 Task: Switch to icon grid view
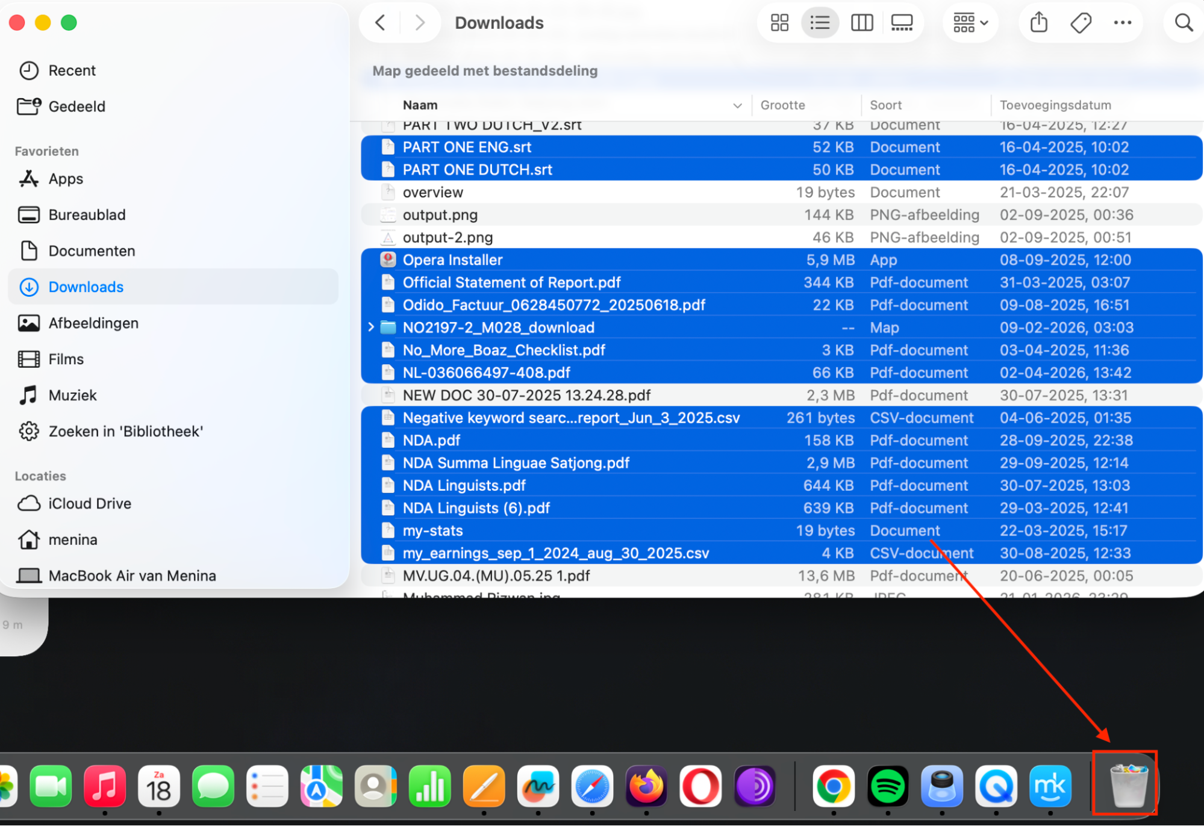pos(778,22)
